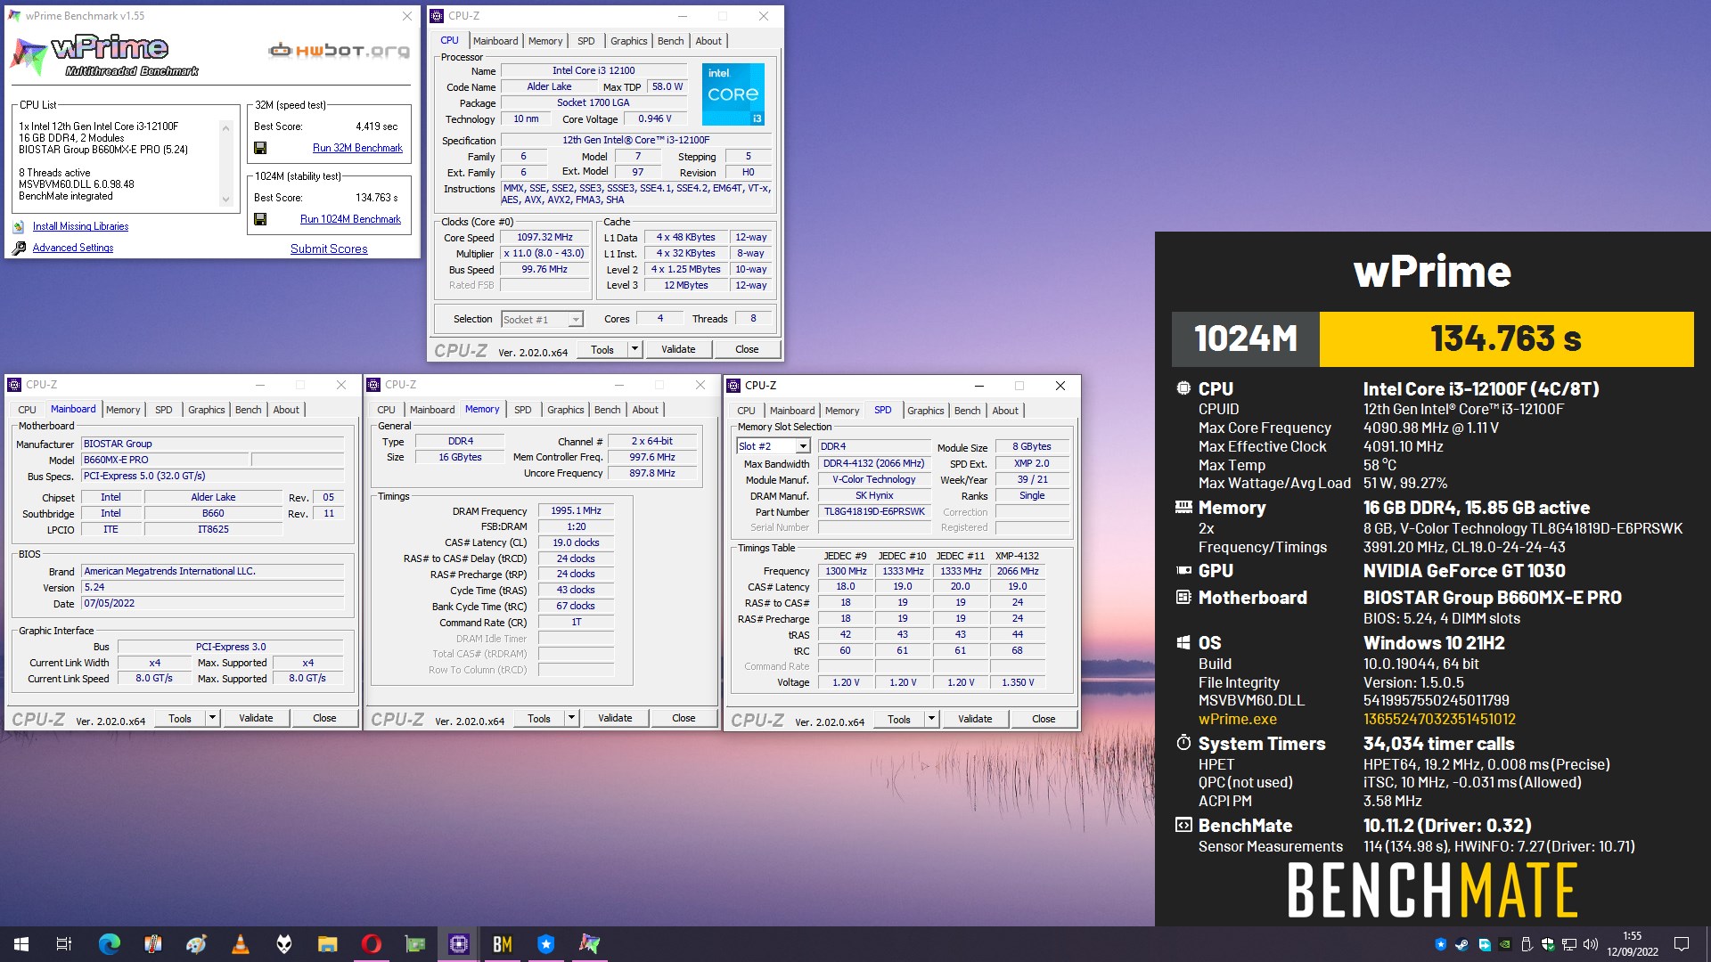Click the network tray icon
The height and width of the screenshot is (962, 1711).
point(1569,945)
